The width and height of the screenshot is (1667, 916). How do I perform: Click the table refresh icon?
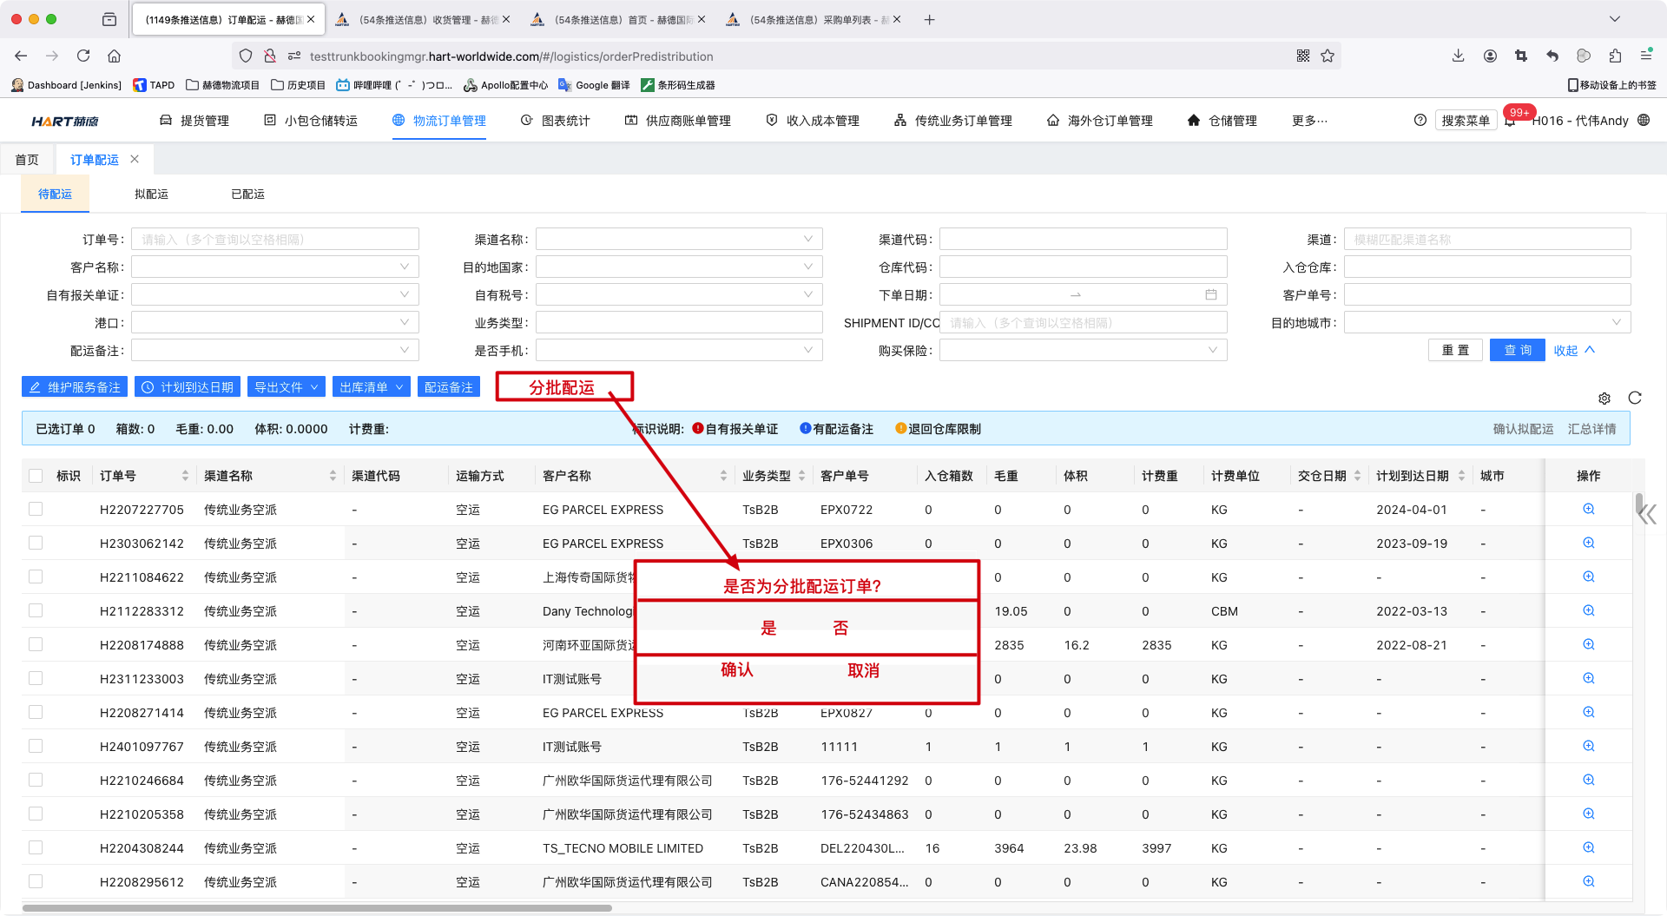click(x=1635, y=398)
